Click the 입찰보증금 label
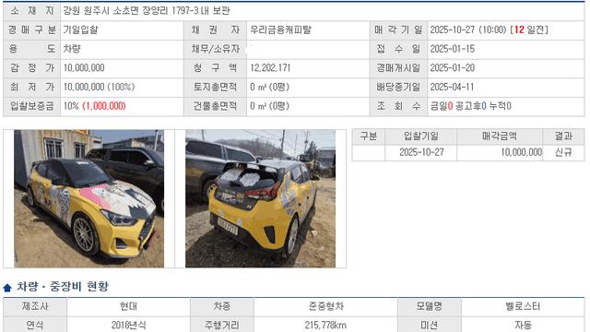This screenshot has height=332, width=590. 32,106
